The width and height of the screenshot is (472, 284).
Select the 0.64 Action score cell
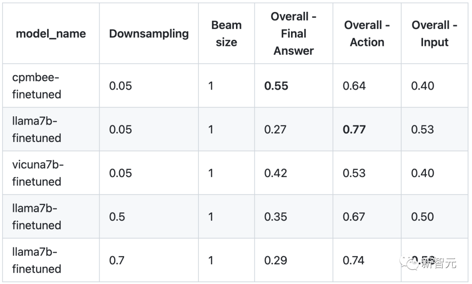coord(354,86)
